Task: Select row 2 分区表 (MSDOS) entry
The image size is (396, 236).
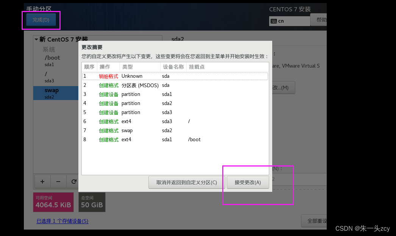Action: click(175, 85)
